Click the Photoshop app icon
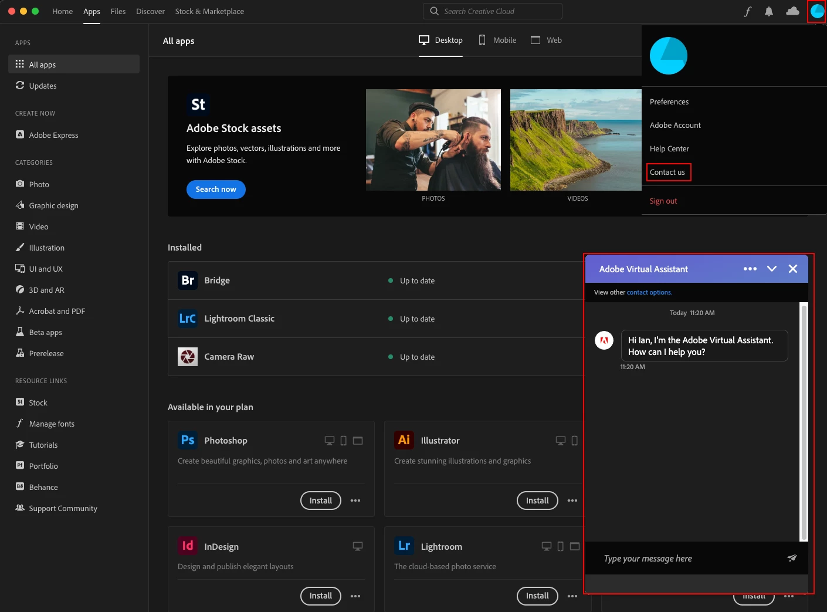The image size is (827, 612). 188,440
